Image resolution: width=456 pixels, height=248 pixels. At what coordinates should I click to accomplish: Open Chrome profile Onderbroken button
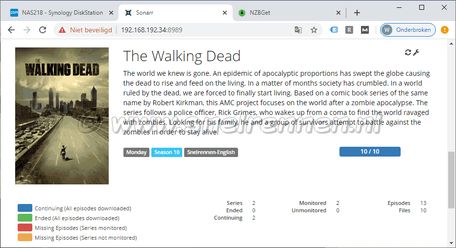[408, 30]
